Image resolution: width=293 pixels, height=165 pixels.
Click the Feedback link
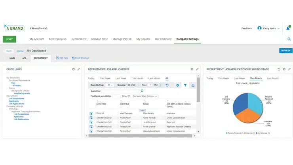[x=246, y=28]
